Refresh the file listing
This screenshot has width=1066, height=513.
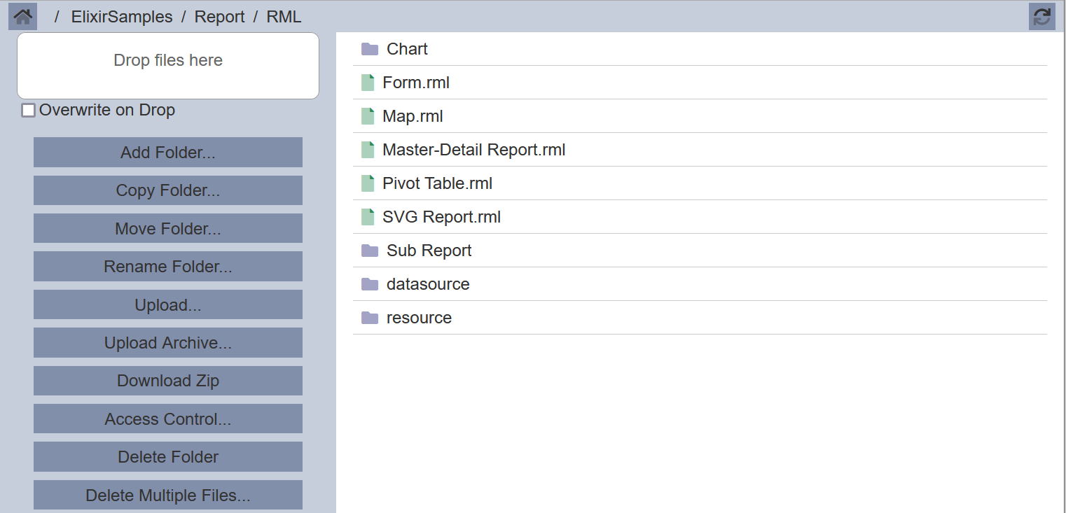[1042, 16]
